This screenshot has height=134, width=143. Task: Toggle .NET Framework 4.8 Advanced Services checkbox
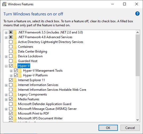click(11, 37)
